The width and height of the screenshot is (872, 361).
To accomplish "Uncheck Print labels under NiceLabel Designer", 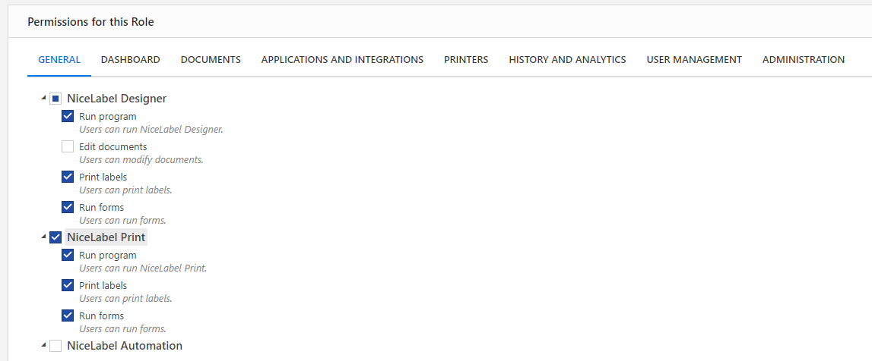I will [68, 177].
